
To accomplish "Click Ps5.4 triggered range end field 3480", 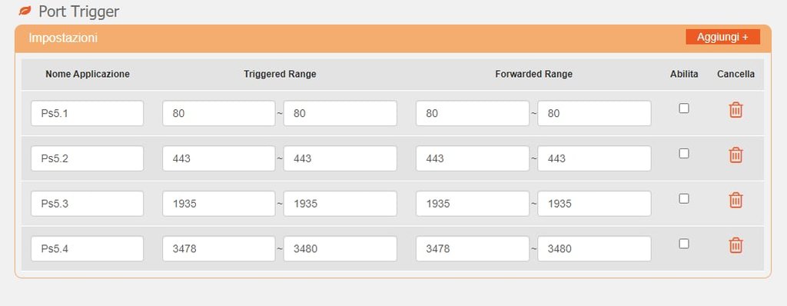I will (340, 248).
